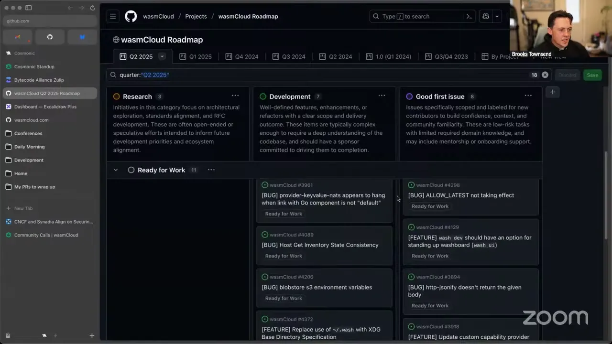Open Good first issue column options
Screen dimensions: 612x344
pyautogui.click(x=528, y=96)
